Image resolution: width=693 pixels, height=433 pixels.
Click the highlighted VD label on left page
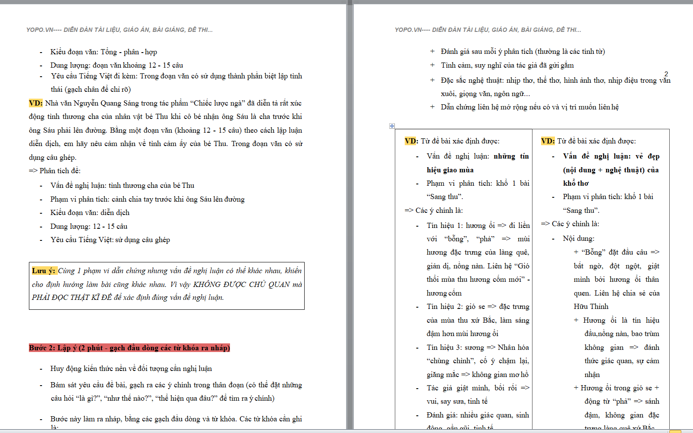(x=35, y=103)
